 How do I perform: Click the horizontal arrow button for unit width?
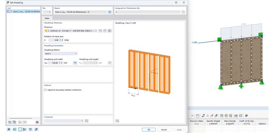tap(75, 63)
